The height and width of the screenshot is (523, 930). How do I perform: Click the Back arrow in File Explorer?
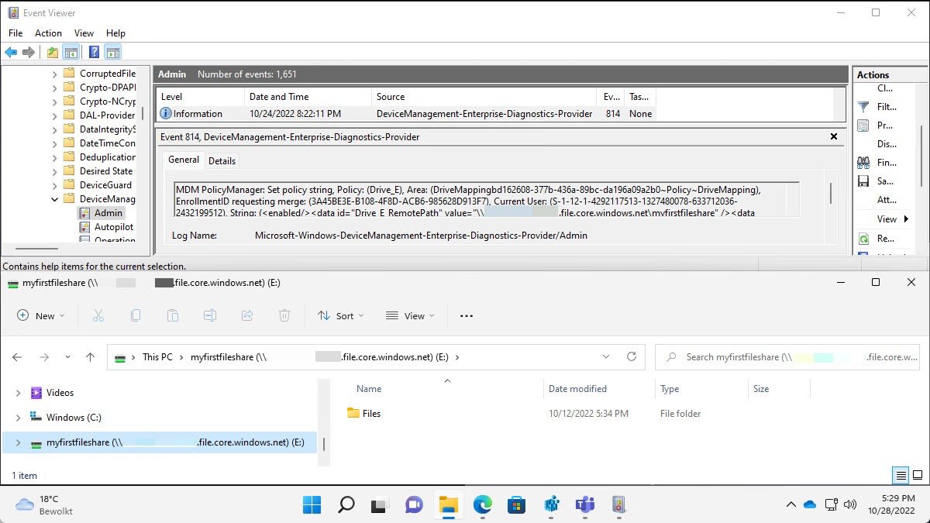pyautogui.click(x=17, y=357)
